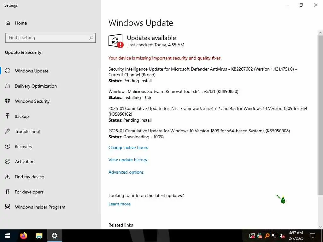323x242 pixels.
Task: Click the colorful paw tray icon
Action: pyautogui.click(x=260, y=236)
